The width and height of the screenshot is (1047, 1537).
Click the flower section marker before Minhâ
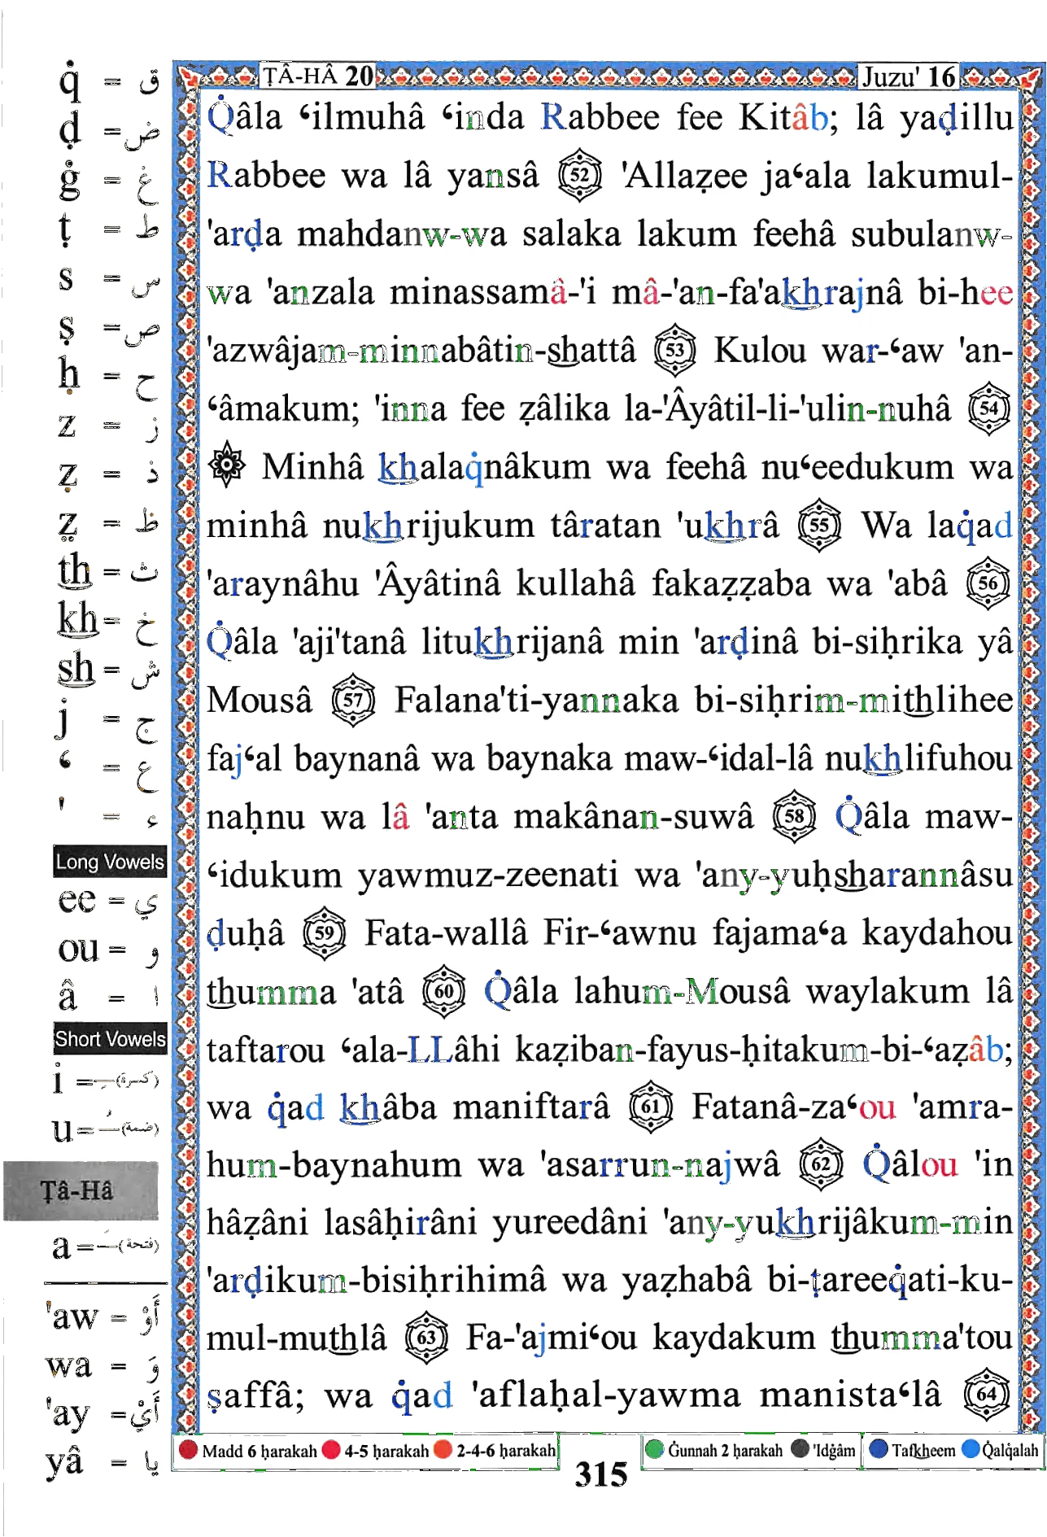pyautogui.click(x=228, y=465)
